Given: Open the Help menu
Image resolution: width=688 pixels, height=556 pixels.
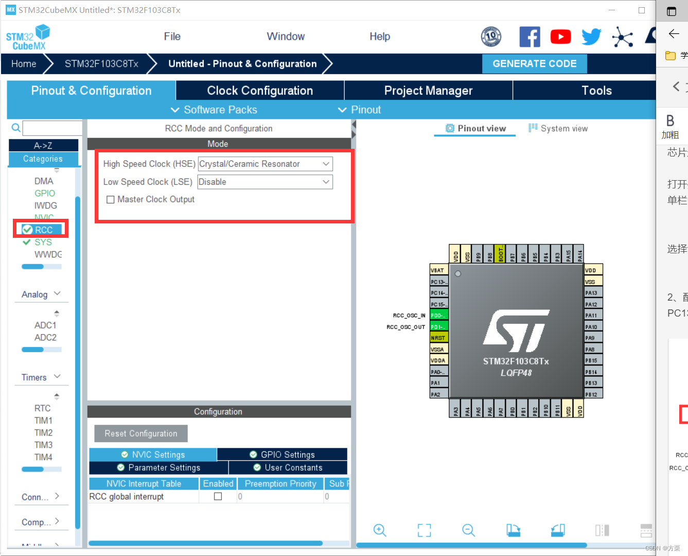Looking at the screenshot, I should (380, 37).
